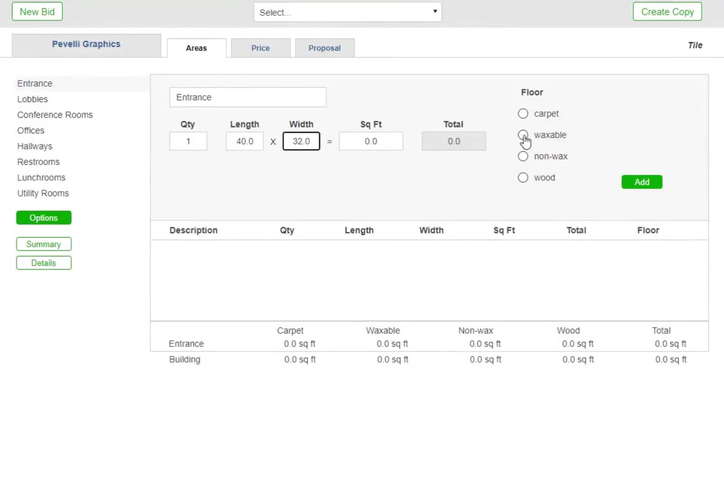Select the waxable floor option
The width and height of the screenshot is (724, 503).
pyautogui.click(x=523, y=135)
